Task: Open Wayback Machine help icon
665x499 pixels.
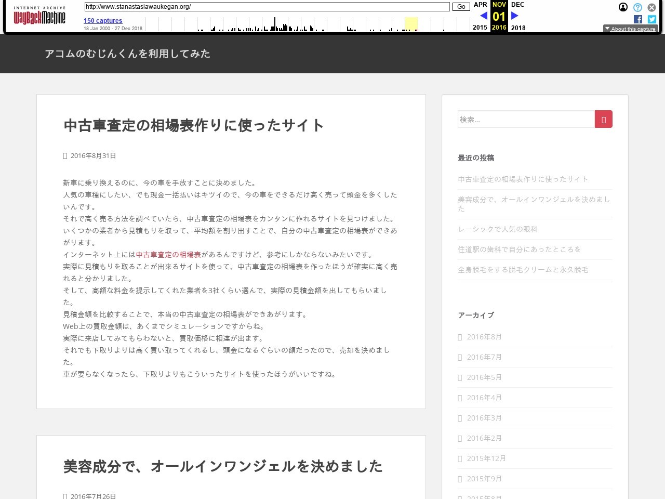Action: tap(637, 7)
